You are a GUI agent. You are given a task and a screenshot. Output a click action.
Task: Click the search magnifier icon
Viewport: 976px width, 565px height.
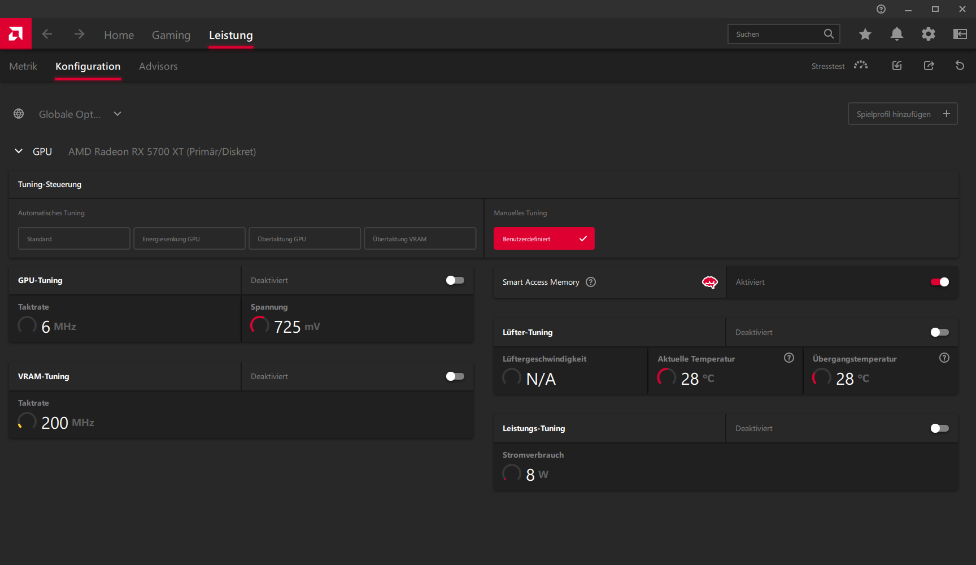[829, 34]
